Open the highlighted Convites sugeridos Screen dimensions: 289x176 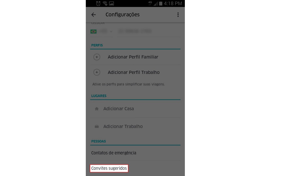click(109, 168)
